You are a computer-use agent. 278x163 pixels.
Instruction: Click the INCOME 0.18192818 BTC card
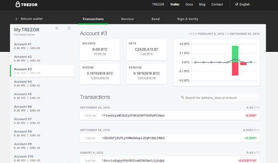coord(100,74)
